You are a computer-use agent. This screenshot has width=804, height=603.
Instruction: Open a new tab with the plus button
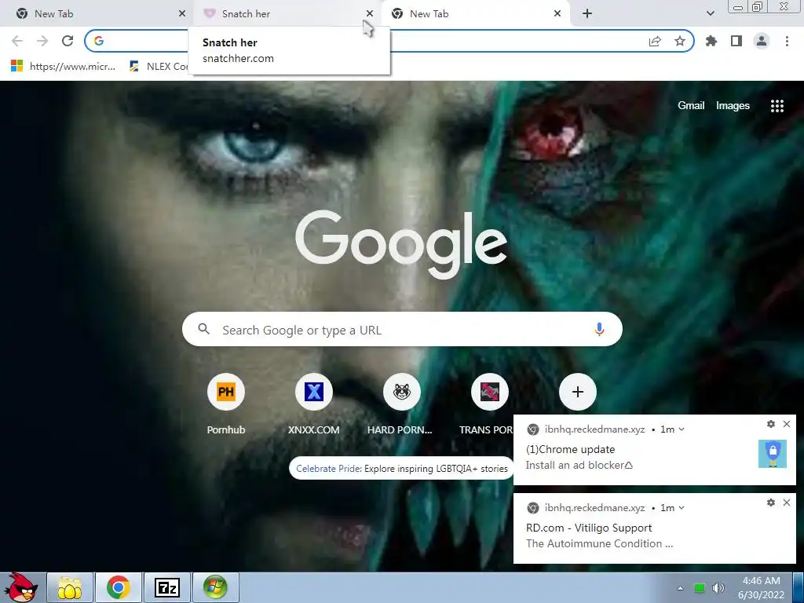[587, 14]
